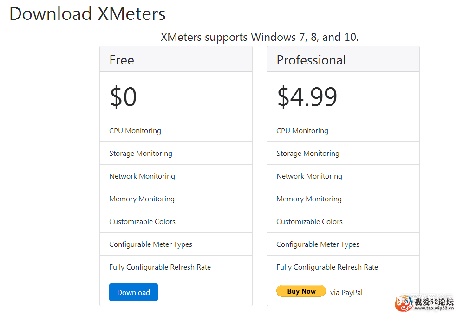Viewport: 457px width, 315px height.
Task: Click Configurable Meter Types in Free plan
Action: 150,244
